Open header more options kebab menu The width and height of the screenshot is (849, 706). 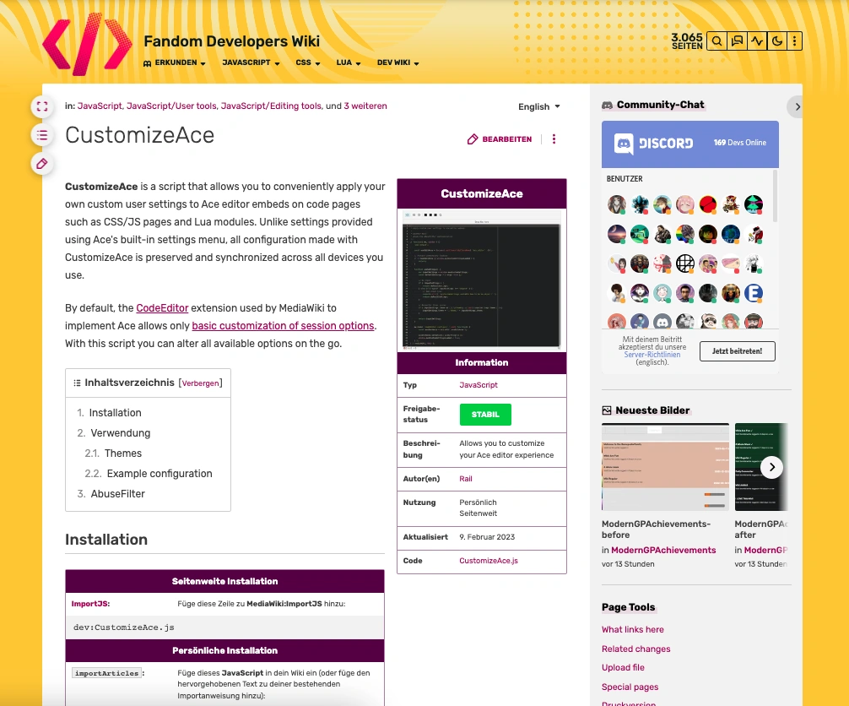(x=794, y=41)
